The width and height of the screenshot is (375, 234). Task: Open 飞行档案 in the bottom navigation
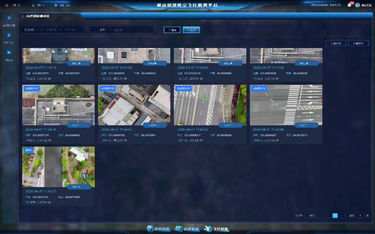217,229
